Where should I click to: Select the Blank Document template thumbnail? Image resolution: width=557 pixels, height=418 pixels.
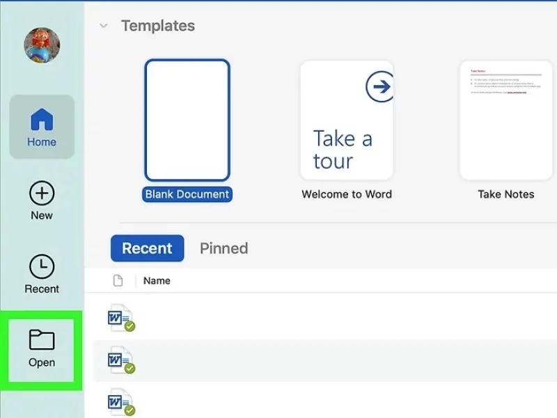[187, 120]
